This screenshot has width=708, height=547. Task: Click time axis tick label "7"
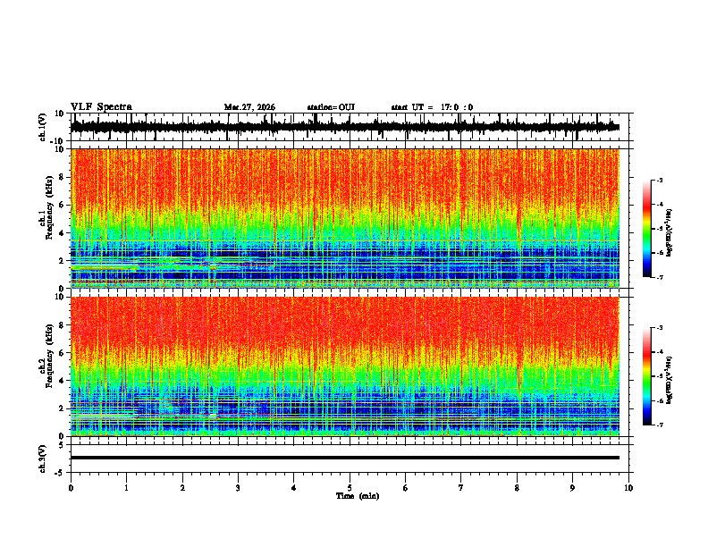[461, 488]
